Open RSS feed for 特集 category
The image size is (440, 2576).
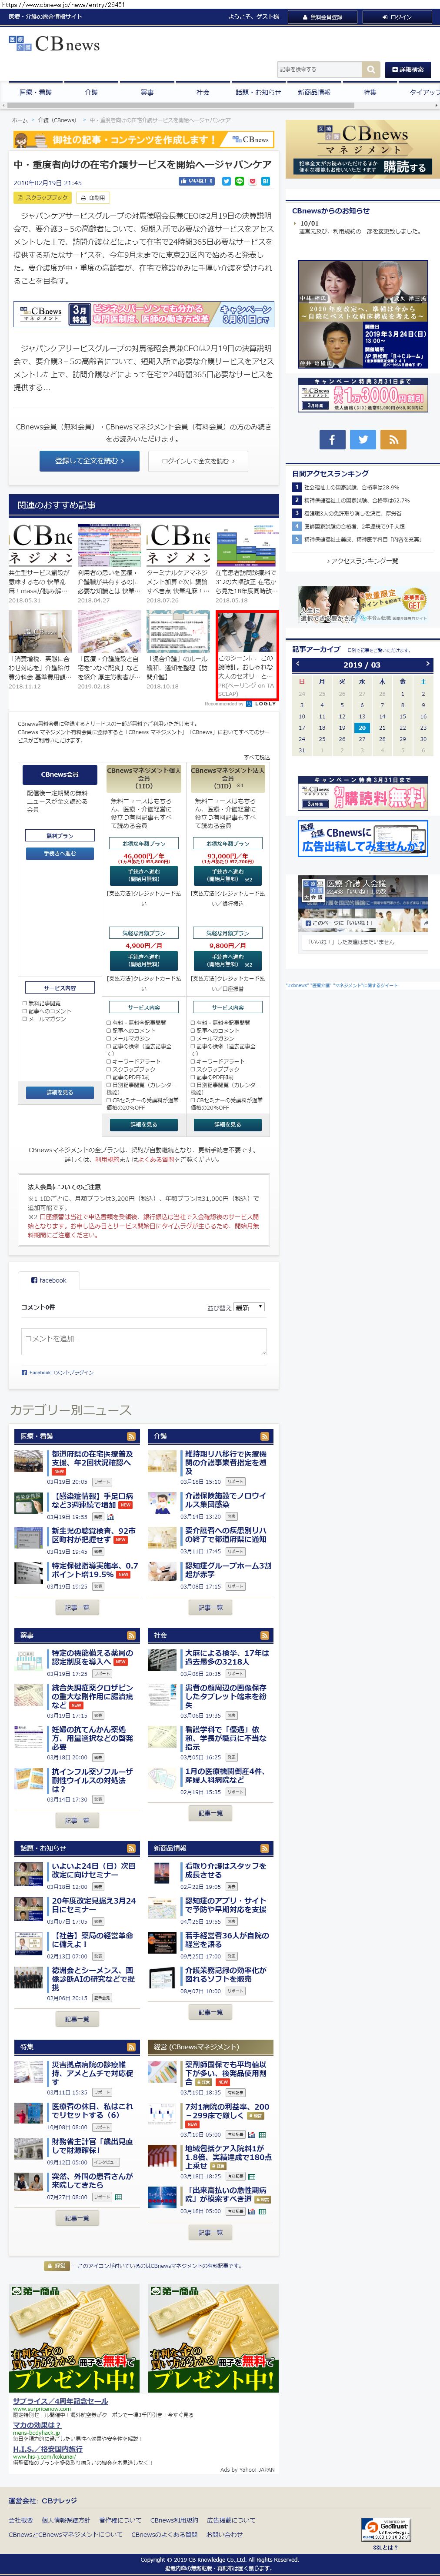pyautogui.click(x=131, y=2047)
